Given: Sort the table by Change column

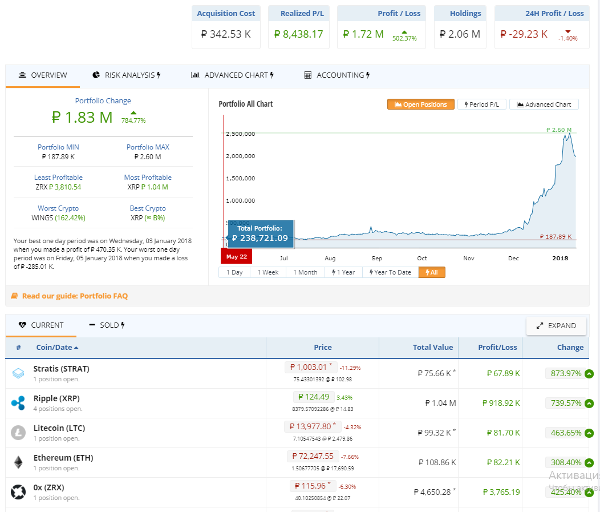Looking at the screenshot, I should coord(570,347).
